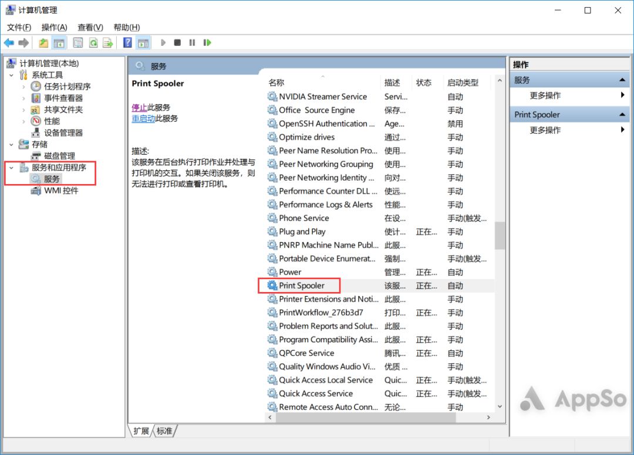Click the scroll right arrow of services list
This screenshot has height=455, width=634.
pos(488,417)
